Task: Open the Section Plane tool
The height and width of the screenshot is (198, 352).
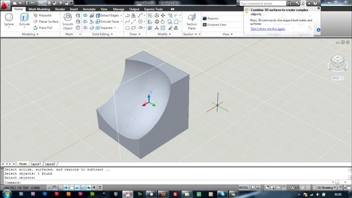Action: click(x=191, y=21)
